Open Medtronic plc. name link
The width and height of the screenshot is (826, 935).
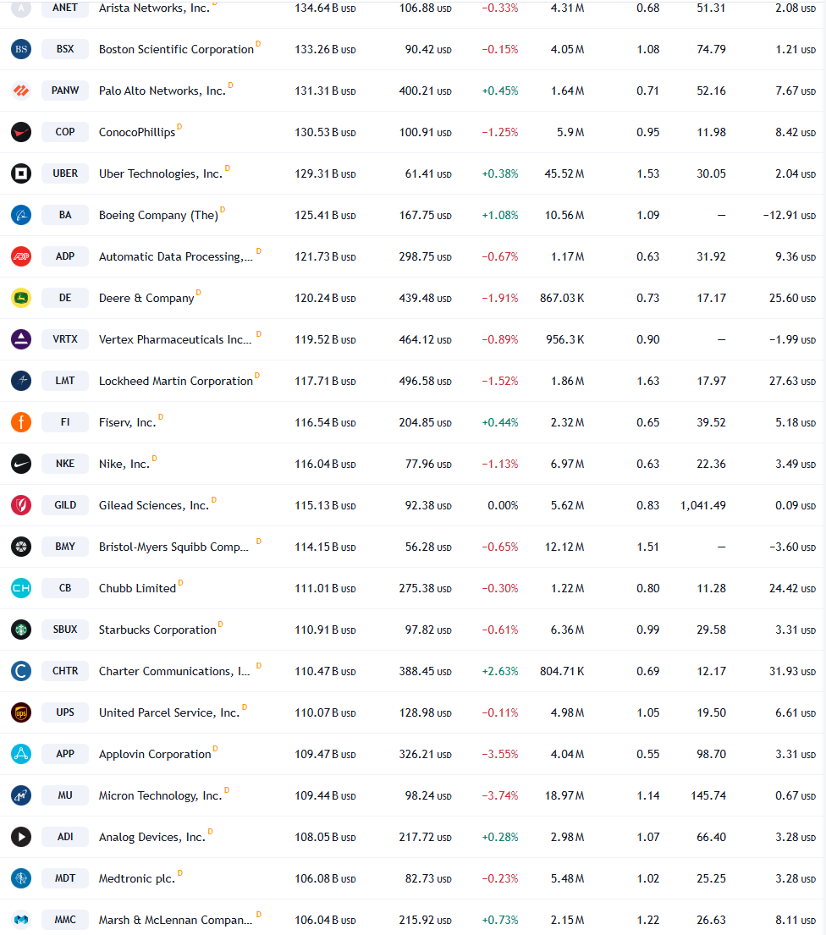137,878
